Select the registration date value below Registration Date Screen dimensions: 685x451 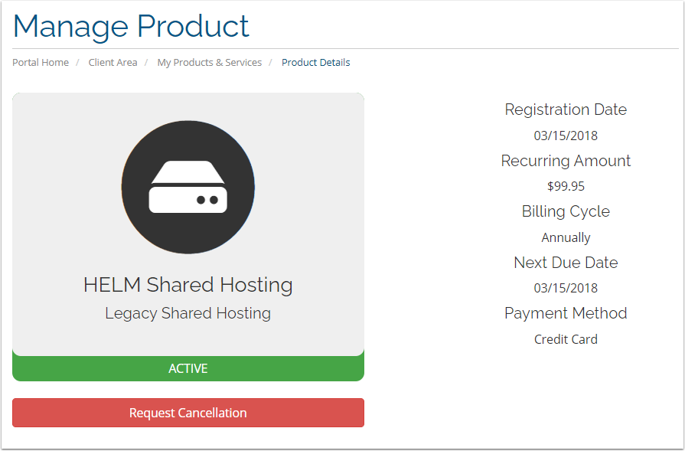tap(566, 136)
